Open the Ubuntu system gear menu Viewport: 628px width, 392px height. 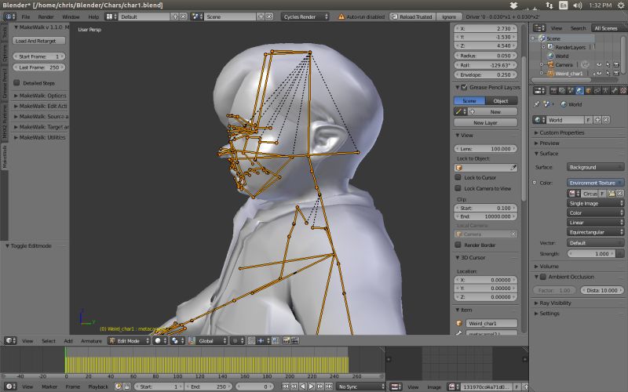pyautogui.click(x=620, y=5)
